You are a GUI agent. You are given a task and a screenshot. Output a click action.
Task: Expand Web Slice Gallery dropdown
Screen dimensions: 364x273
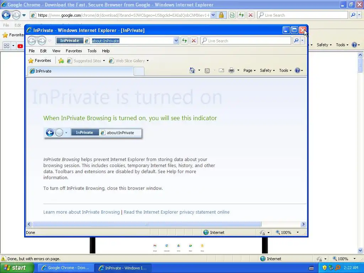148,61
